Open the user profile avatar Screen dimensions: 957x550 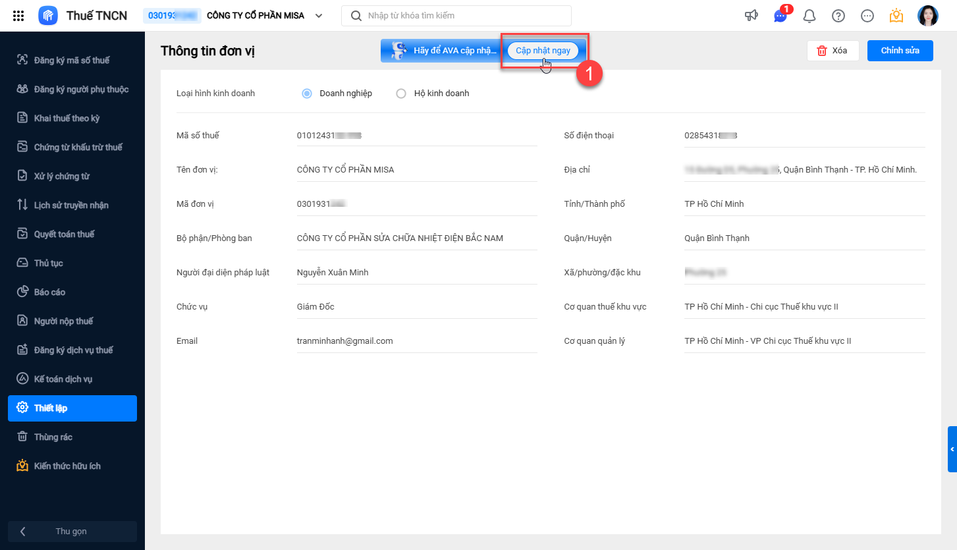[928, 16]
